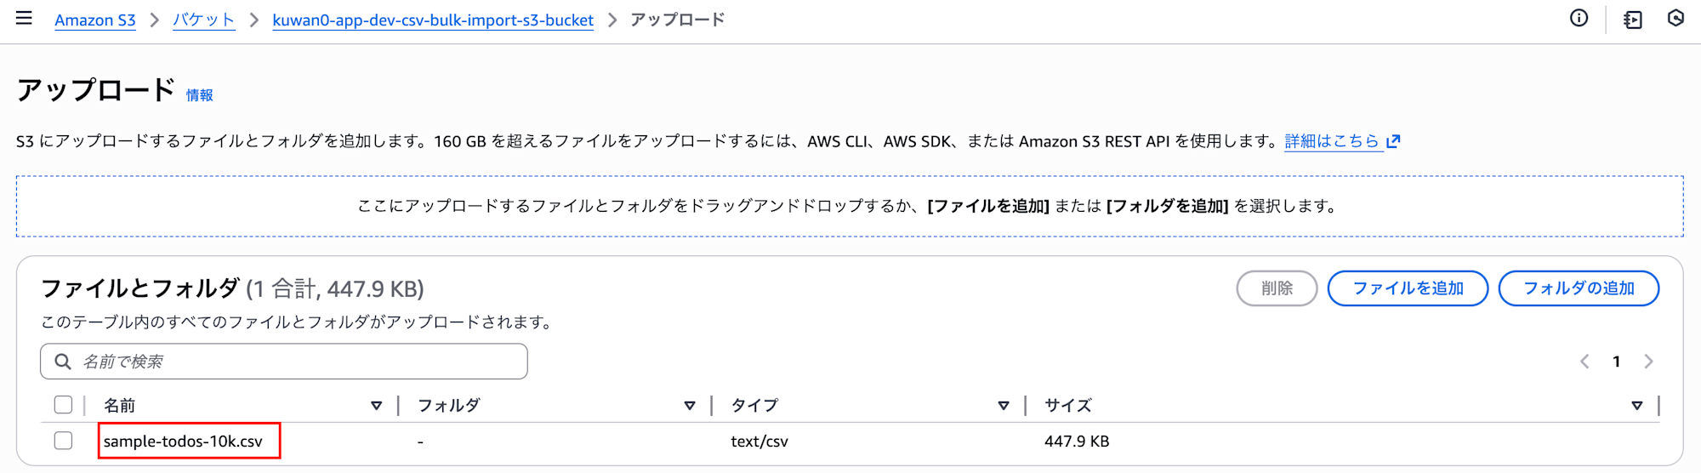Image resolution: width=1701 pixels, height=473 pixels.
Task: Click the ファイルを追加 button
Action: coord(1408,288)
